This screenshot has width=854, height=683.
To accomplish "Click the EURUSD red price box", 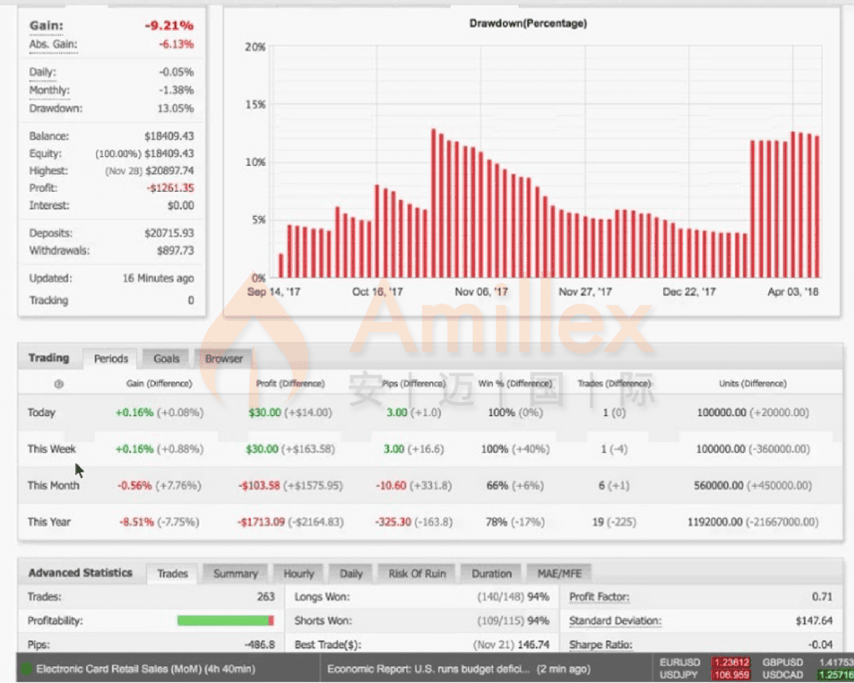I will point(731,663).
